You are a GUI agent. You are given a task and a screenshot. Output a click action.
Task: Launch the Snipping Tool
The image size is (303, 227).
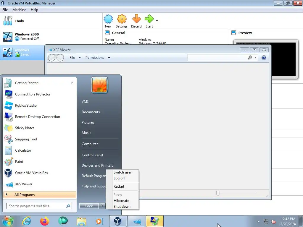tap(40, 139)
